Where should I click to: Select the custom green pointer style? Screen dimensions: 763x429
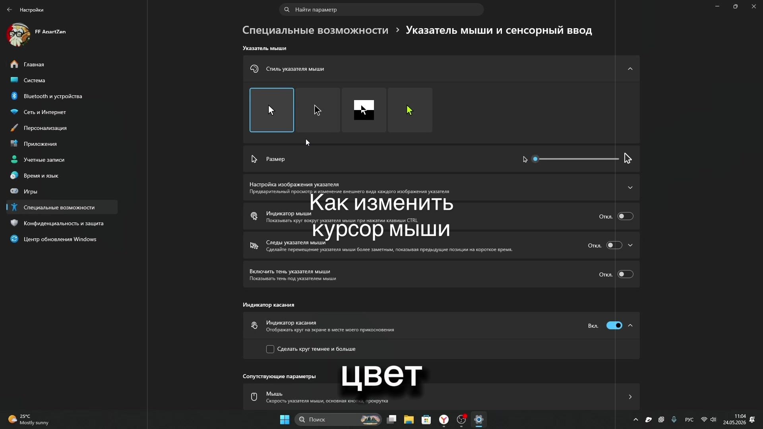pyautogui.click(x=410, y=110)
